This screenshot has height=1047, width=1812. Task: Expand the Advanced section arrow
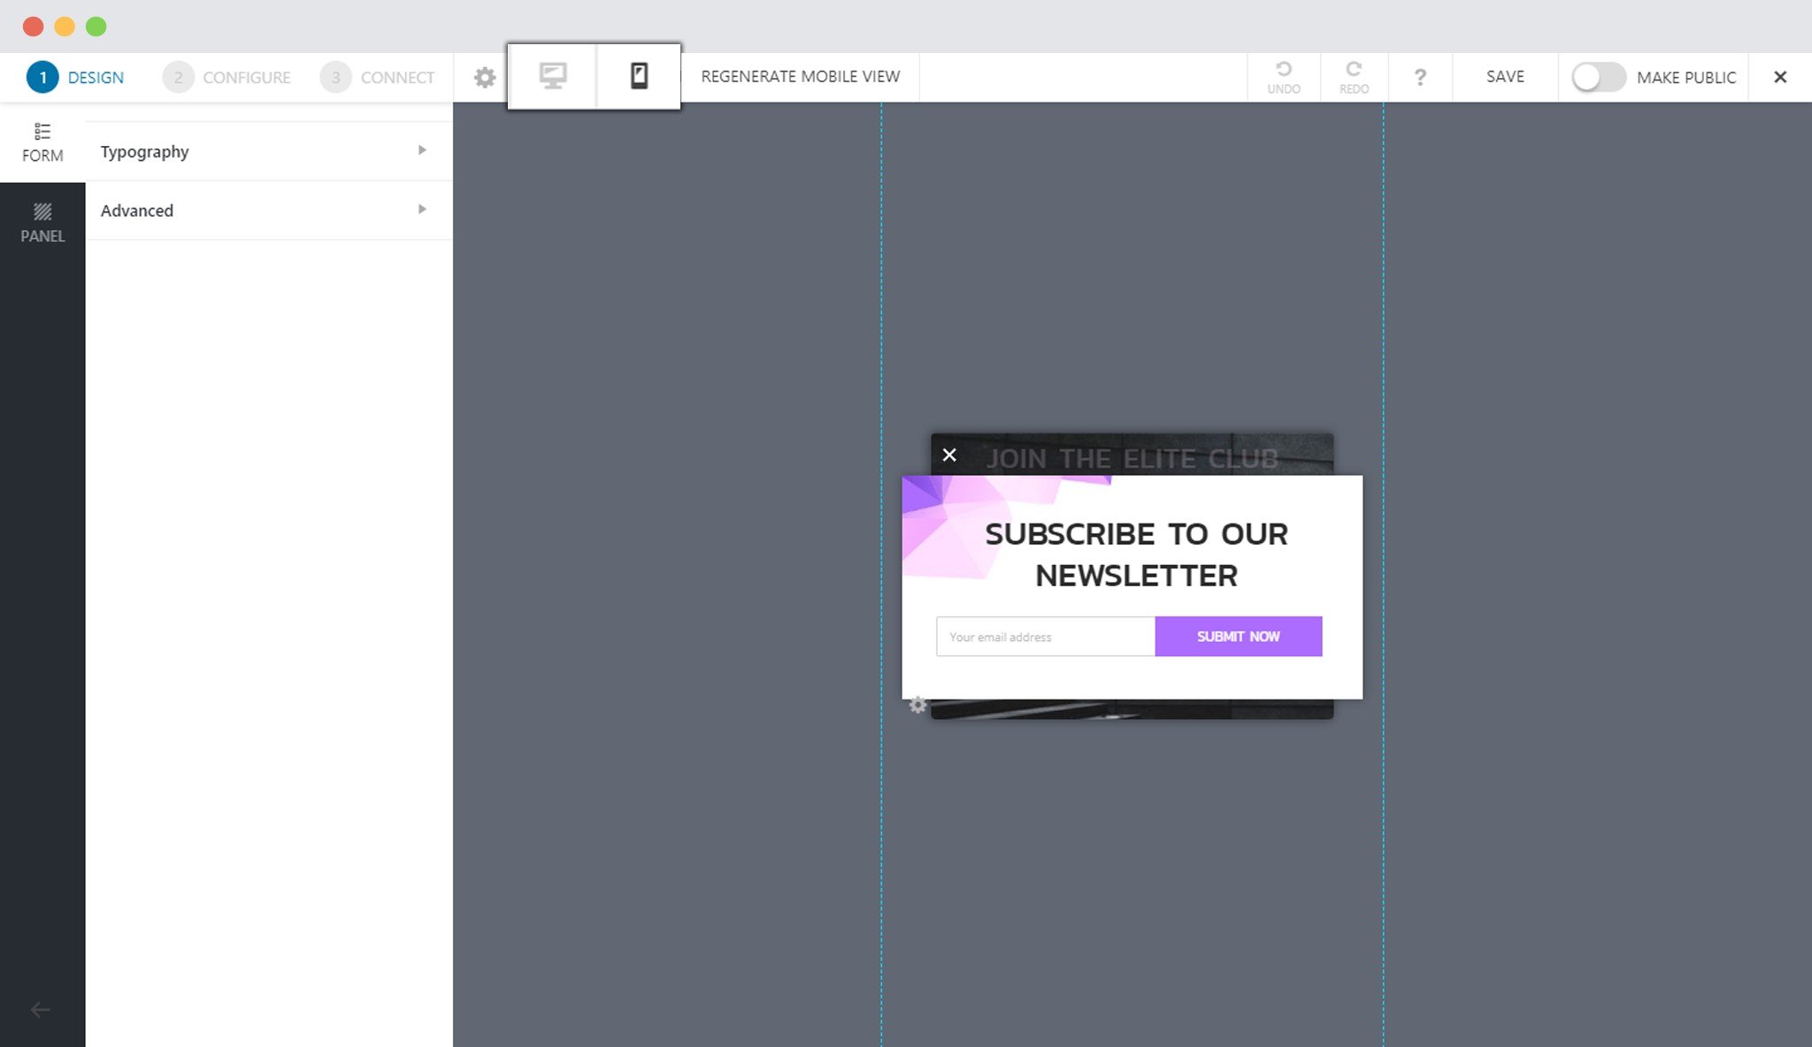(x=422, y=210)
